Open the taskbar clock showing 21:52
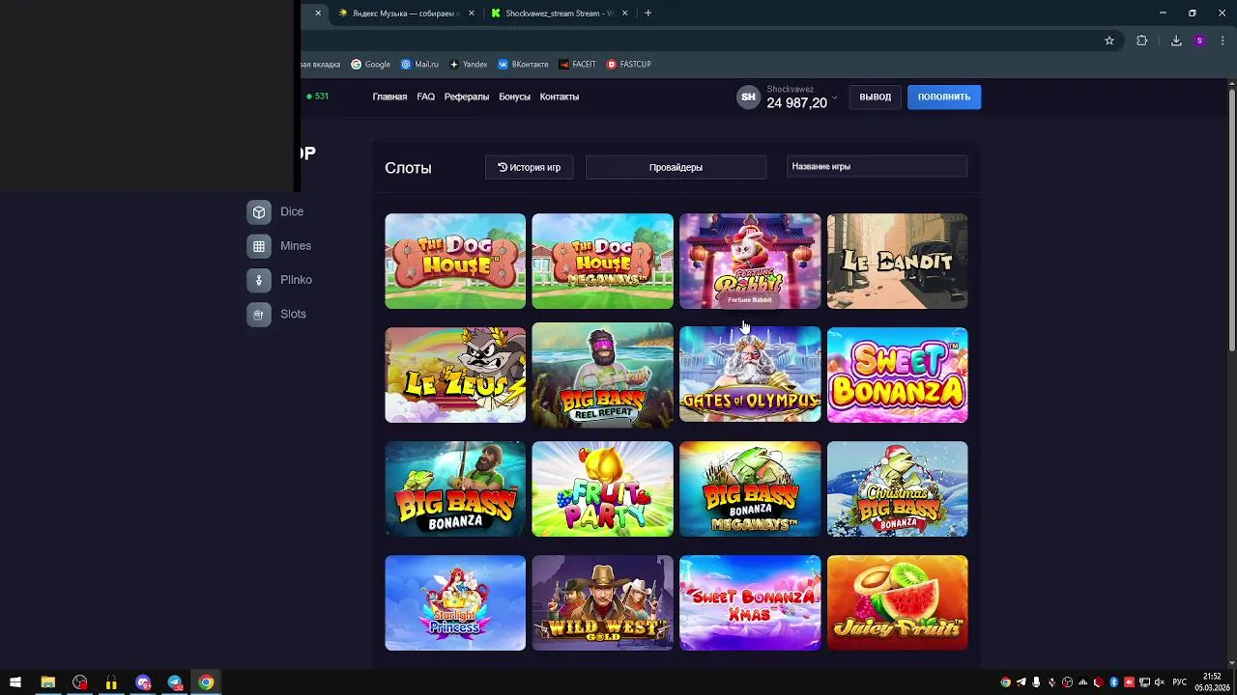Image resolution: width=1237 pixels, height=695 pixels. [1211, 682]
